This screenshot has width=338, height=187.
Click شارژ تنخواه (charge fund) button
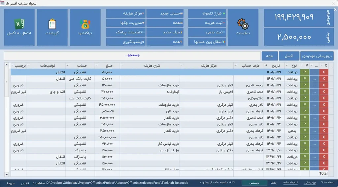(x=207, y=13)
